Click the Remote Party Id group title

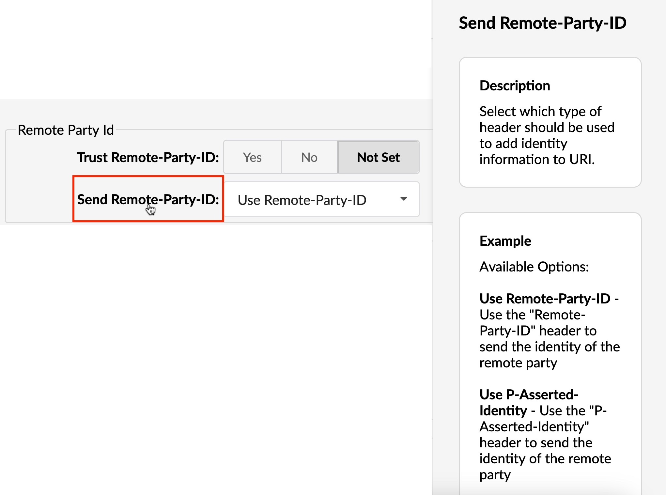point(66,130)
